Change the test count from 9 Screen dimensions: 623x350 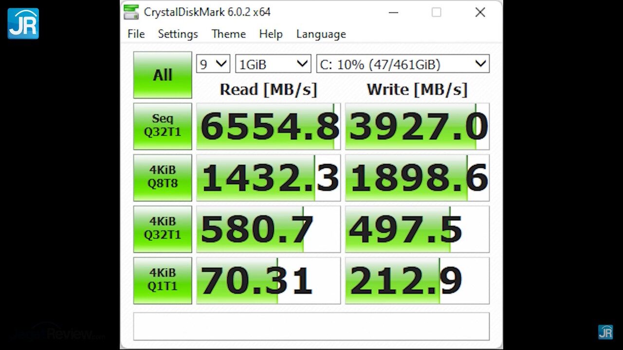point(212,63)
